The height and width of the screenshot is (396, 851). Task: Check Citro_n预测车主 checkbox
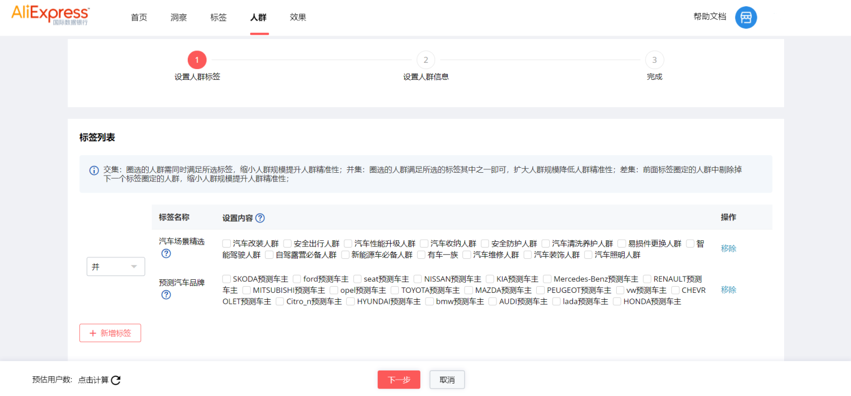click(x=280, y=302)
